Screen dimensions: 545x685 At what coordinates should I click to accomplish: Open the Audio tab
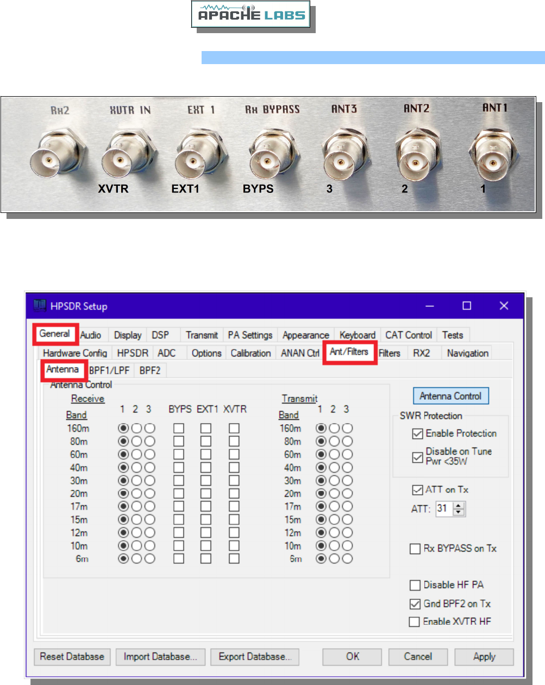pyautogui.click(x=91, y=335)
